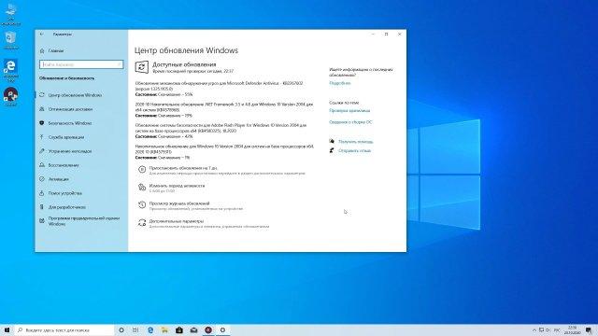
Task: Click the Отправить отзыв link
Action: tap(354, 151)
